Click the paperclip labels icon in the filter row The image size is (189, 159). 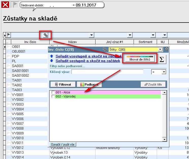45,35
